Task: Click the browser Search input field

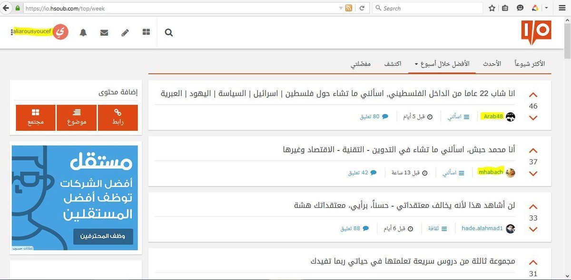Action: coord(428,8)
